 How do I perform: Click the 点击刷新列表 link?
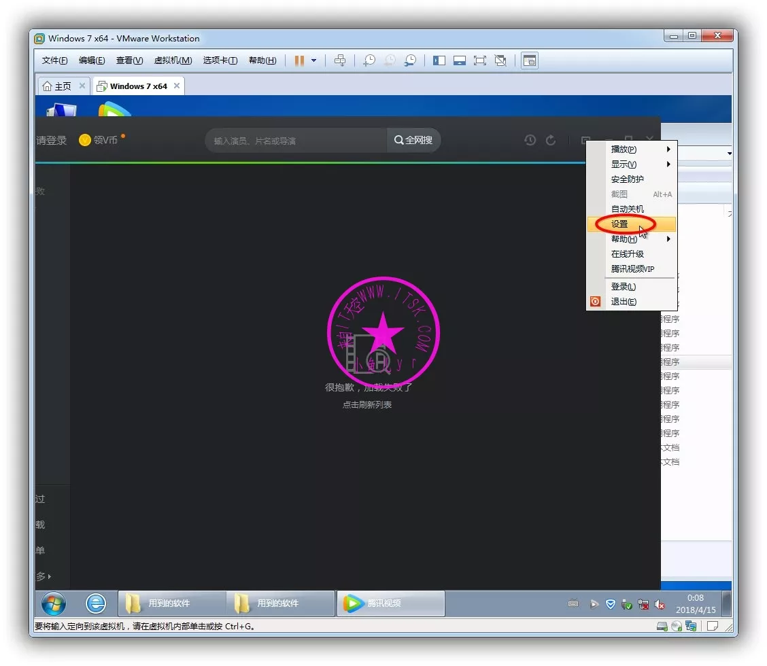click(367, 405)
